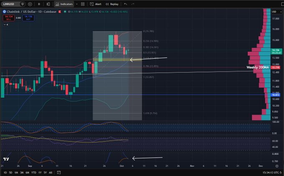Click the green 14.136 current price label
Screen dimensions: 284x176
[x=276, y=51]
